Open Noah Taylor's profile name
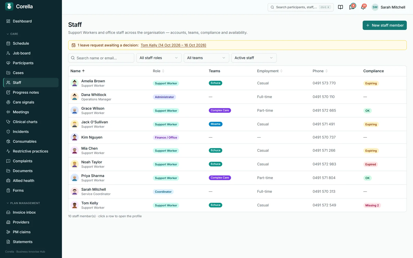This screenshot has width=413, height=258. 92,162
